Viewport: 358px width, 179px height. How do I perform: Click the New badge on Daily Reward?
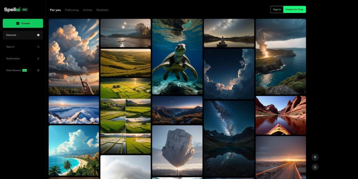(24, 70)
